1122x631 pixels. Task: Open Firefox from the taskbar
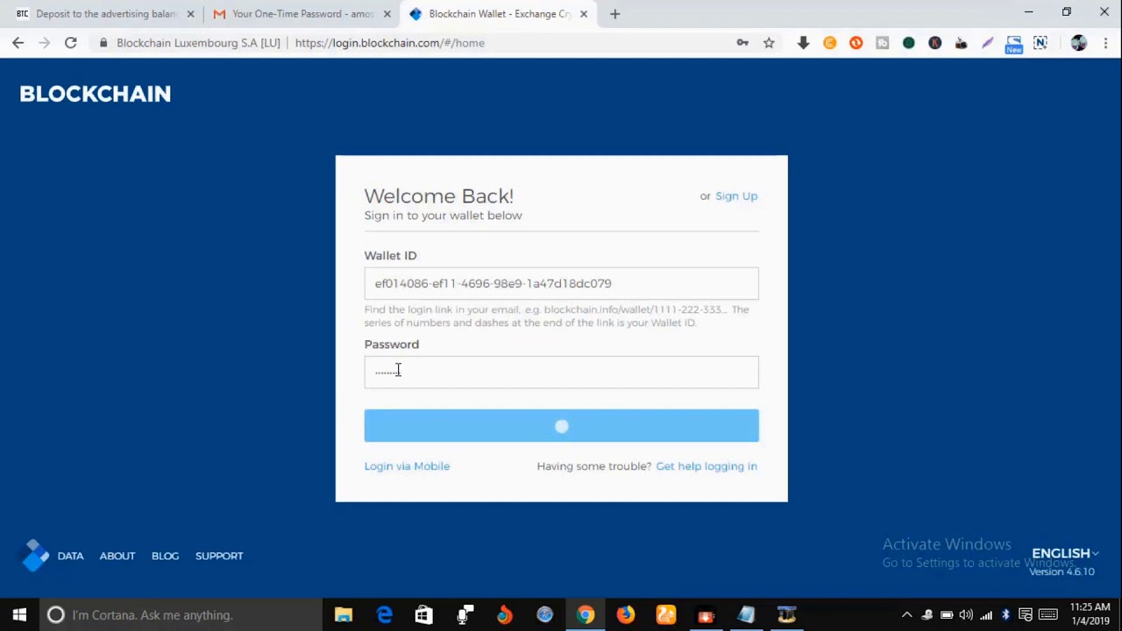[x=625, y=615]
